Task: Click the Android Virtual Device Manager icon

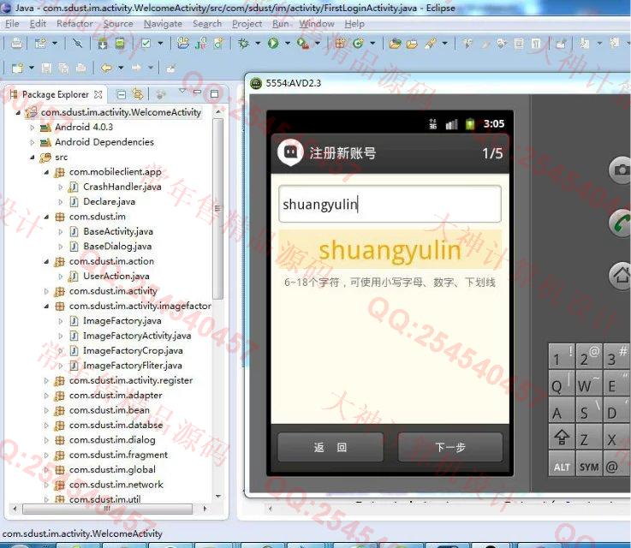Action: 120,43
